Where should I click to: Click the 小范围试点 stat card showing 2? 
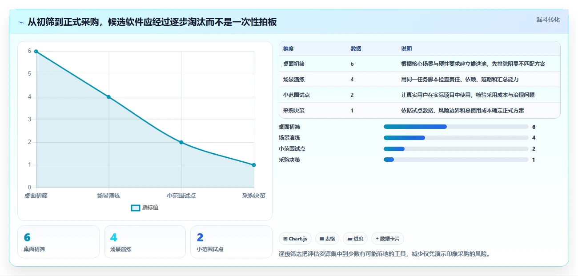click(x=231, y=242)
